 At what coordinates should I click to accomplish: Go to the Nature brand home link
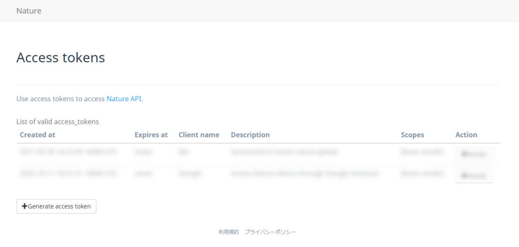click(x=29, y=11)
